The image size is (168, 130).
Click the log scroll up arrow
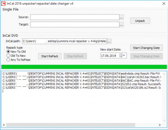click(x=164, y=74)
